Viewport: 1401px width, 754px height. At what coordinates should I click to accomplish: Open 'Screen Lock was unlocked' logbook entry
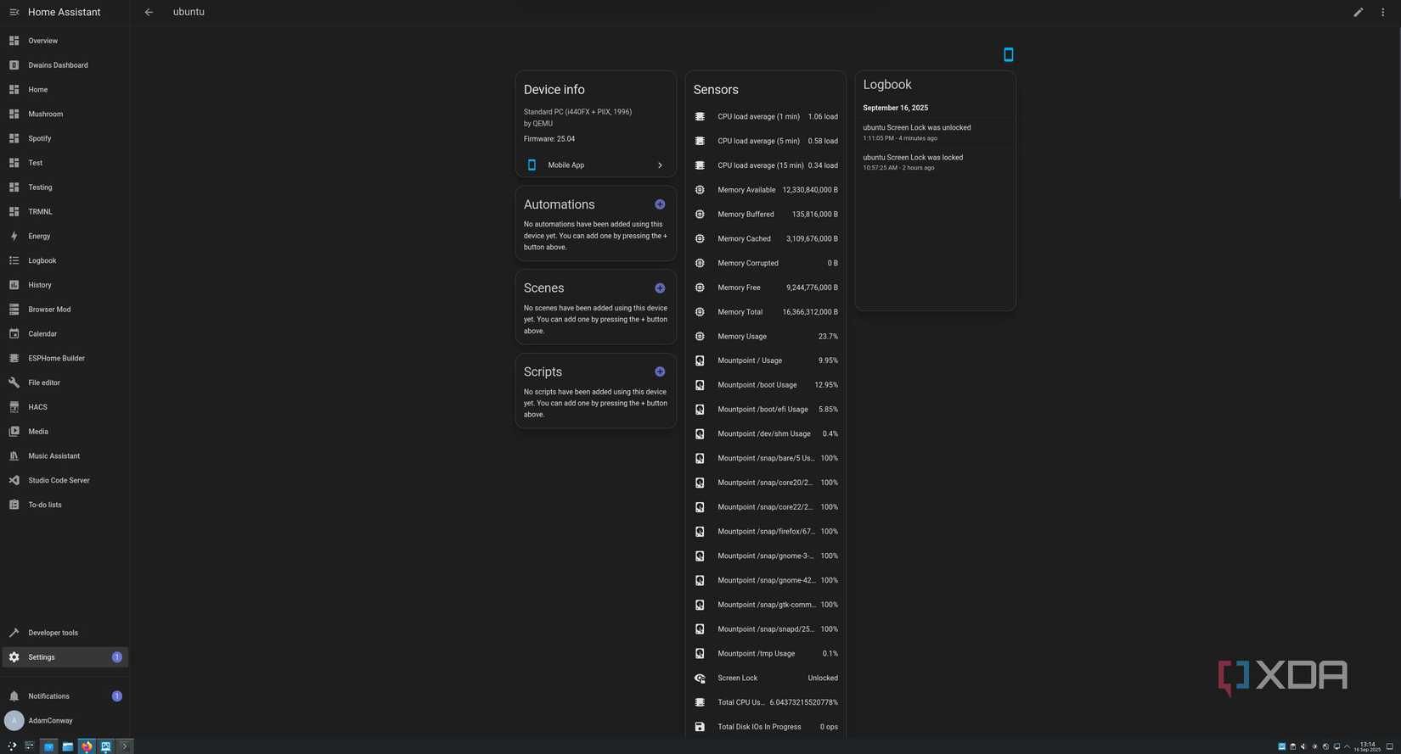coord(935,132)
